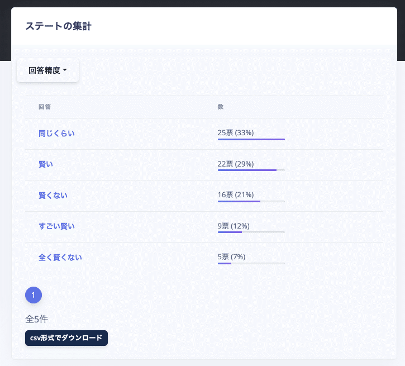Image resolution: width=405 pixels, height=366 pixels.
Task: Go to pagination page 1
Action: click(34, 295)
